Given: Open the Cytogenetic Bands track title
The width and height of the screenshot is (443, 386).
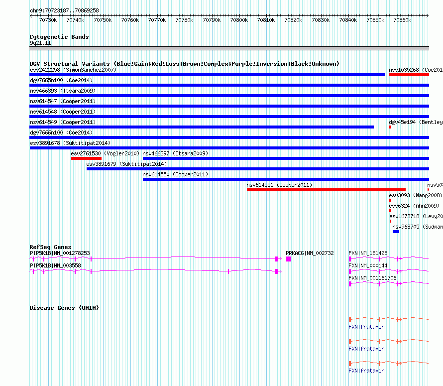Looking at the screenshot, I should point(59,37).
